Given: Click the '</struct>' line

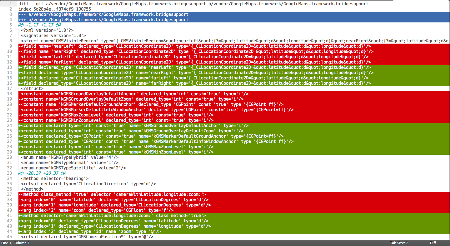Looking at the screenshot, I should [32, 89].
